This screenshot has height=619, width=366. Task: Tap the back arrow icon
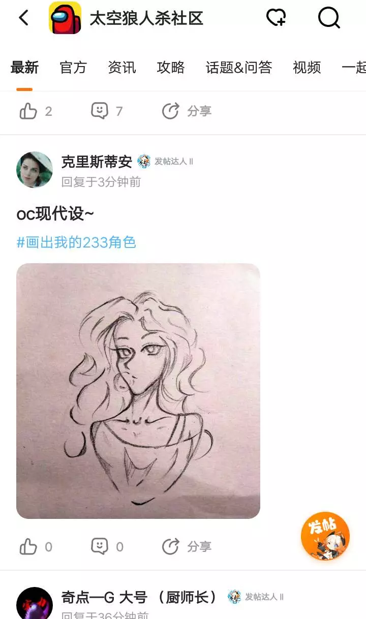[23, 18]
